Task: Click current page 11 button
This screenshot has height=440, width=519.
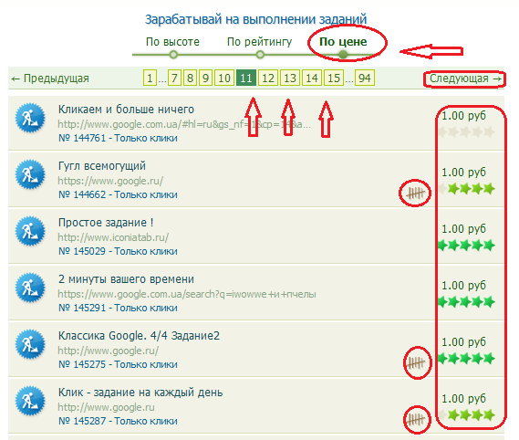Action: pyautogui.click(x=246, y=79)
